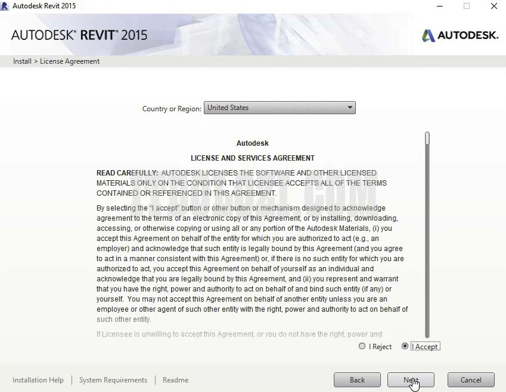Click the Install breadcrumb link
Image resolution: width=506 pixels, height=392 pixels.
(21, 61)
